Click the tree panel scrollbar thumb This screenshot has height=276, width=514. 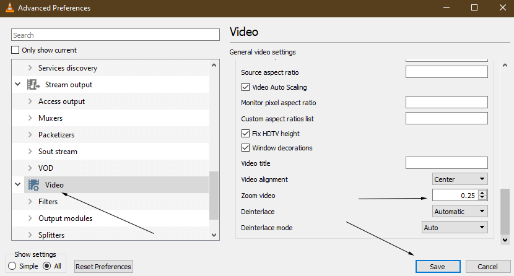pos(214,196)
